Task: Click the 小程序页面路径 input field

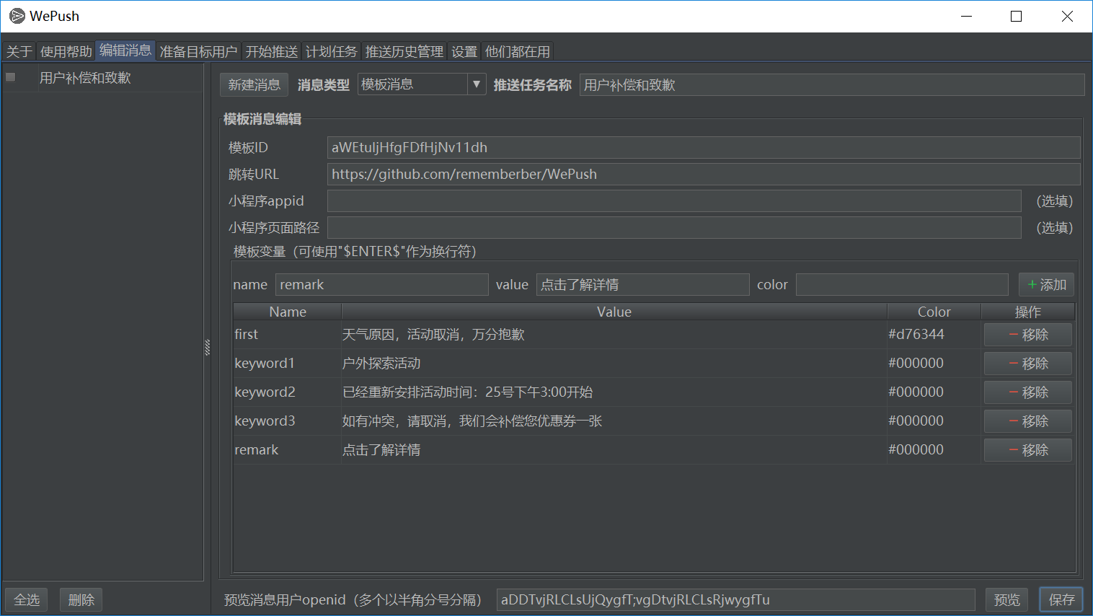Action: tap(674, 227)
